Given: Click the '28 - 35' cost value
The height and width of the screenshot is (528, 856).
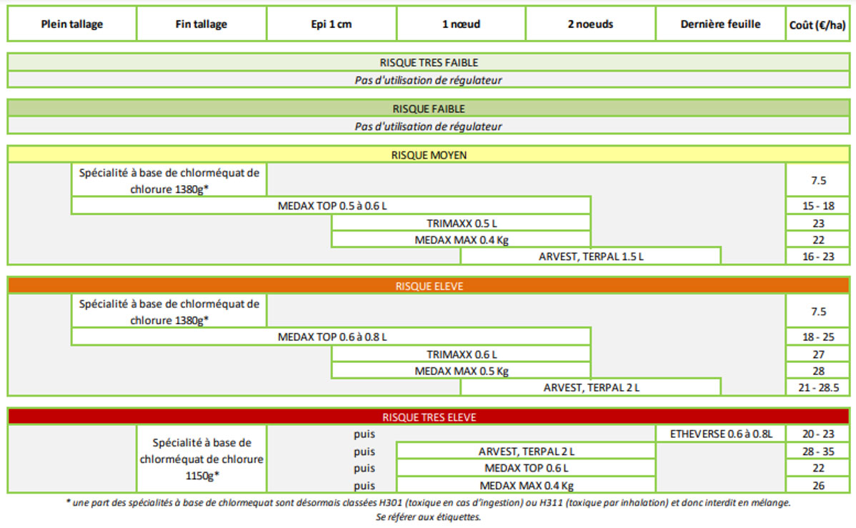Looking at the screenshot, I should [x=818, y=452].
